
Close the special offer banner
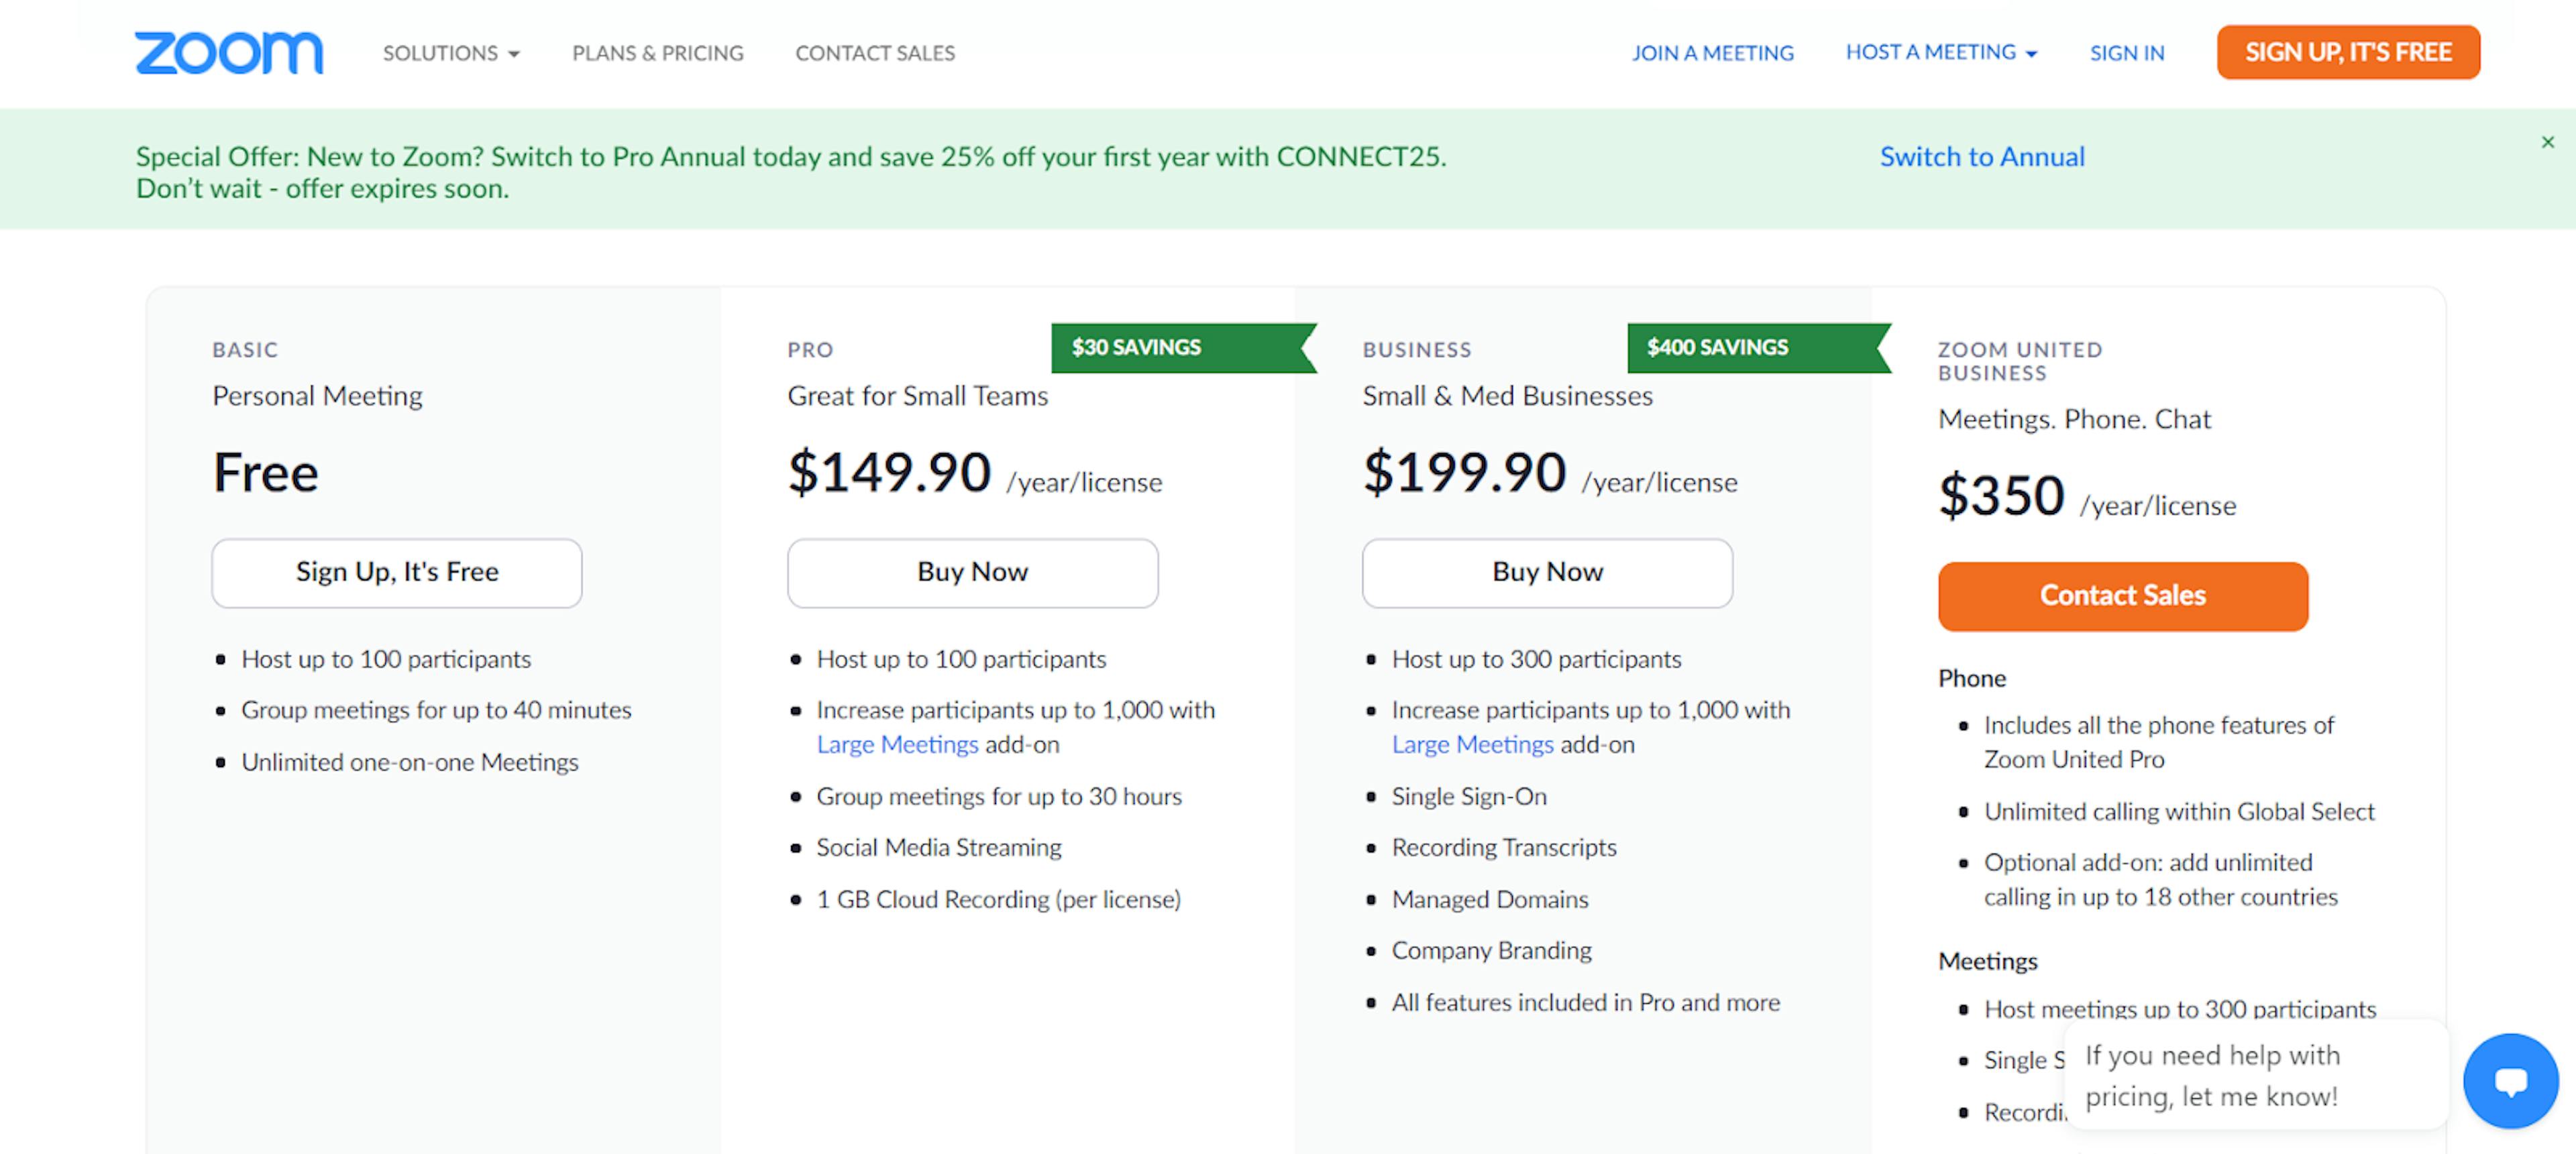pyautogui.click(x=2547, y=142)
